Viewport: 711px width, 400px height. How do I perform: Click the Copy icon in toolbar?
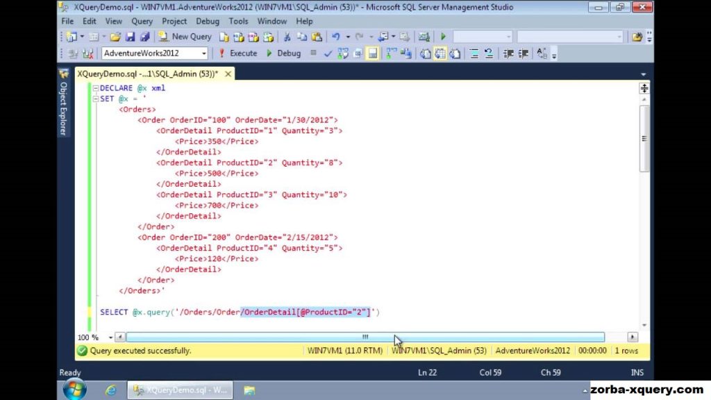pyautogui.click(x=302, y=37)
